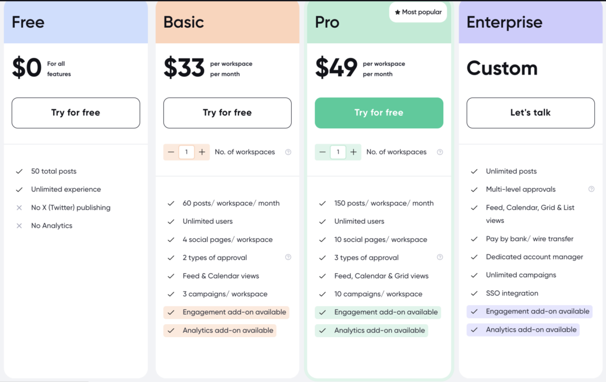The height and width of the screenshot is (382, 606).
Task: Click Try for free under the Basic plan
Action: (227, 113)
